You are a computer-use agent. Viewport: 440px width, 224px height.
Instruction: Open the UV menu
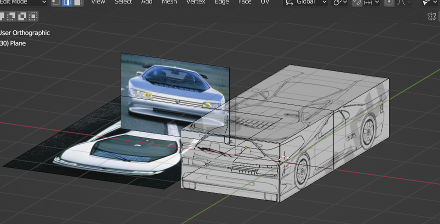[x=265, y=2]
